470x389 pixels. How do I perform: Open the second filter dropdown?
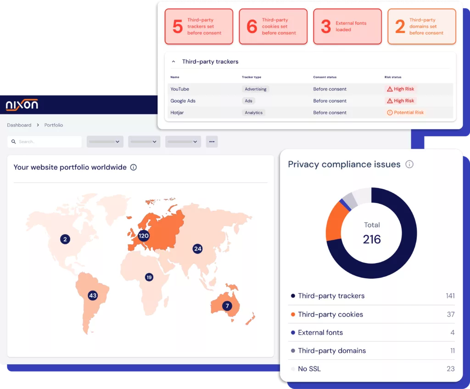[144, 142]
